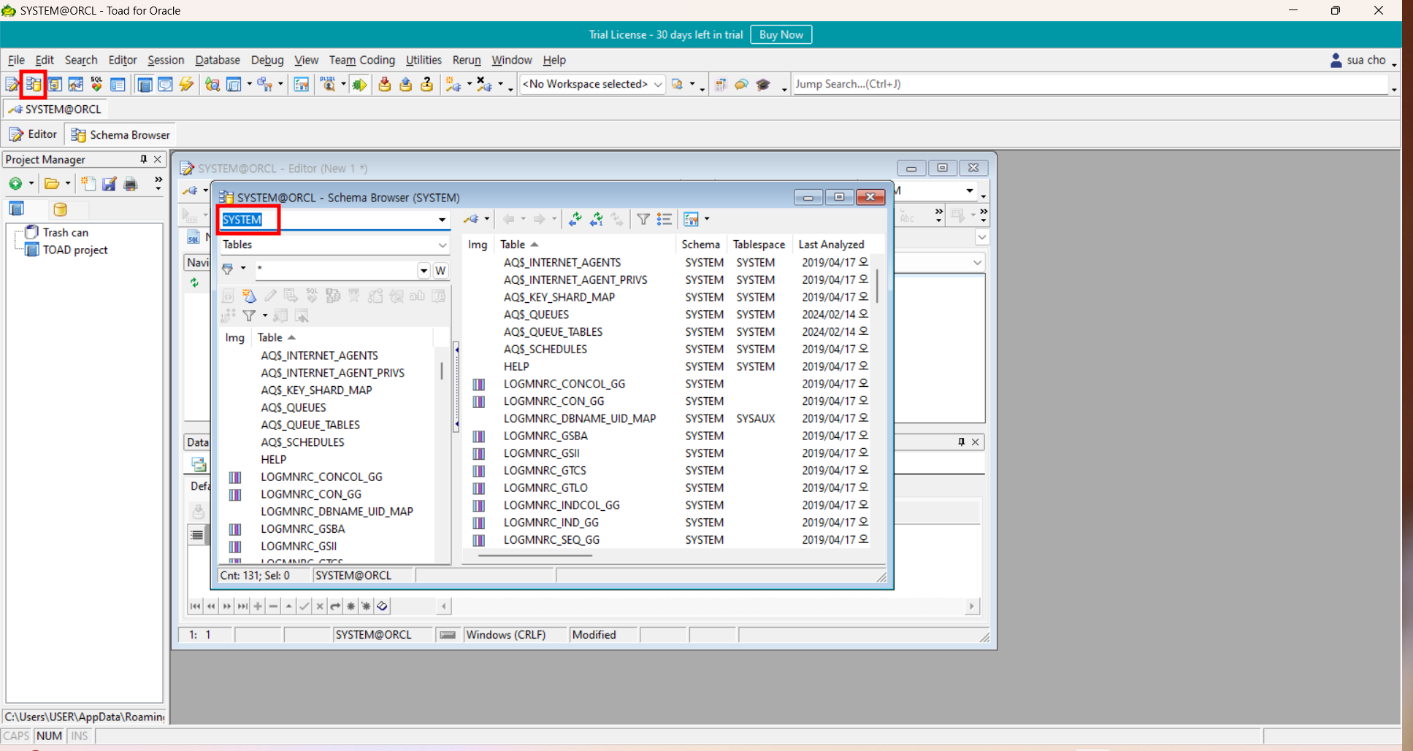Click the SYSTEM@ORCL connection tab
The image size is (1413, 751).
pyautogui.click(x=55, y=109)
